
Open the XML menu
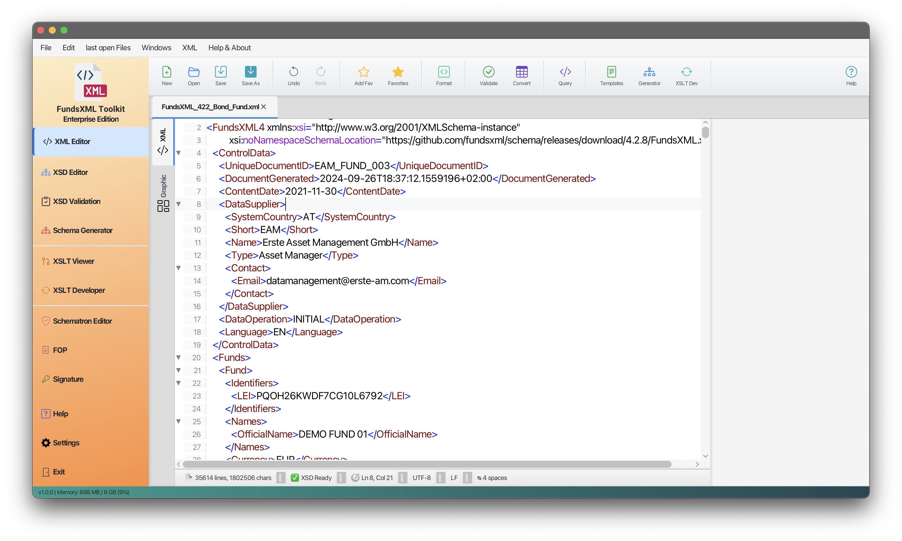tap(189, 48)
